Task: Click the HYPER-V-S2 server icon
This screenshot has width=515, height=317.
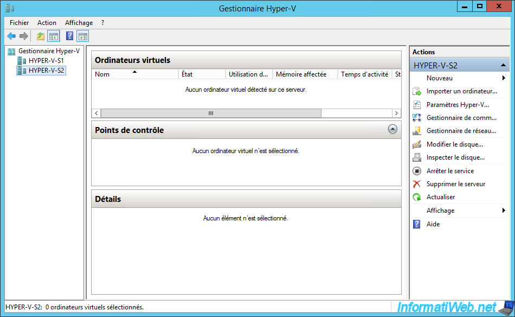Action: [x=22, y=71]
